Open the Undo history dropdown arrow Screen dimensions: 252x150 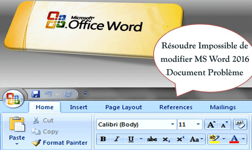57,94
